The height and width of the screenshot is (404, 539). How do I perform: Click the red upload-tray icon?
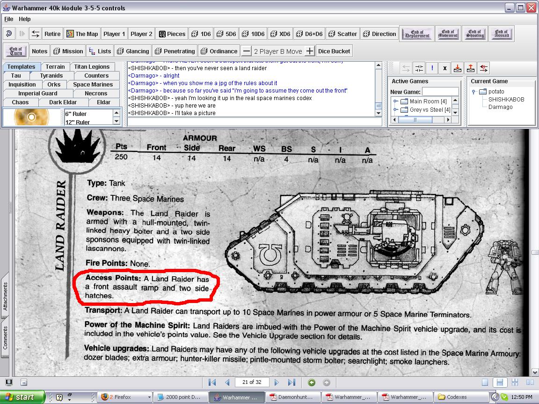click(471, 68)
